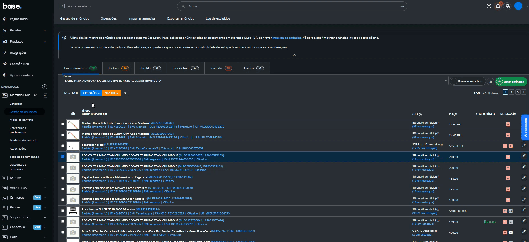The height and width of the screenshot is (242, 529).
Task: Follow the 'importe os anúncios' link
Action: point(287,38)
